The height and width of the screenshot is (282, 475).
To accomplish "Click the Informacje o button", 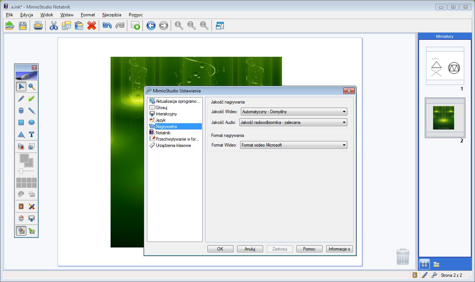I will pos(339,249).
